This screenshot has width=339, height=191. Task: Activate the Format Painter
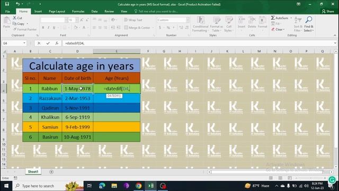tap(25, 29)
